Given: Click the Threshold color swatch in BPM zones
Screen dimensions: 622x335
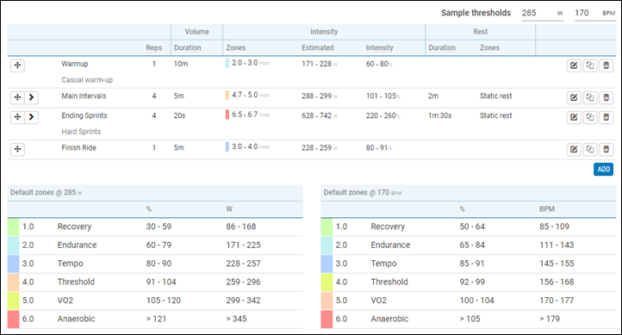Looking at the screenshot, I should click(327, 282).
